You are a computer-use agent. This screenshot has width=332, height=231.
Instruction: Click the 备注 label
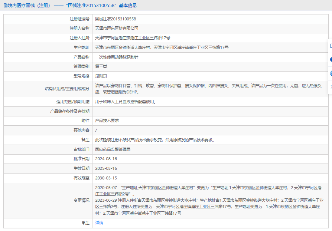(85, 140)
